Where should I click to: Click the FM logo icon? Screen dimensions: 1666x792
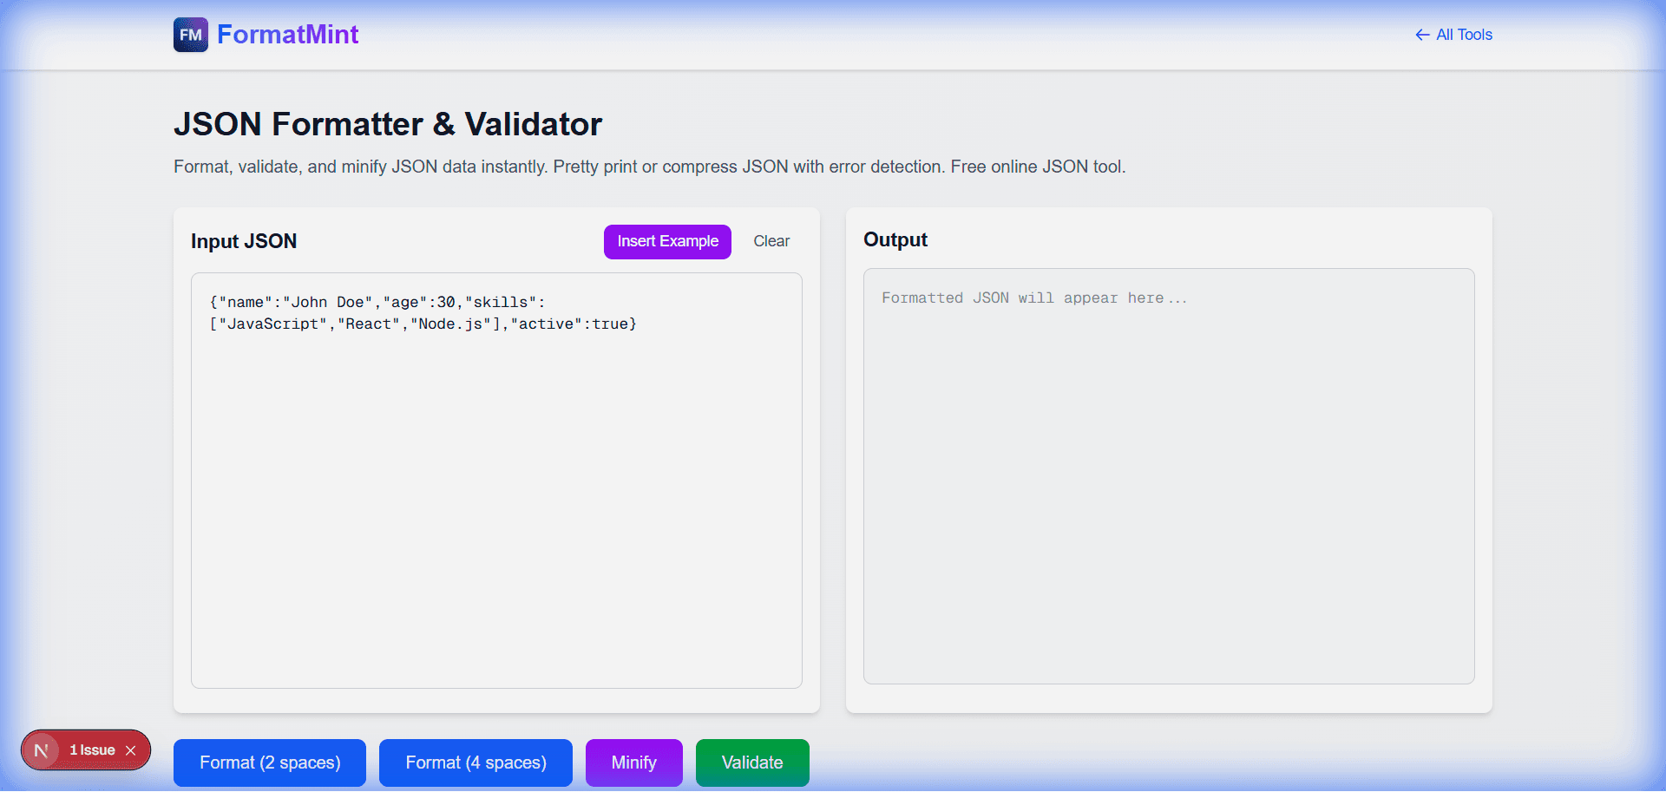(190, 35)
